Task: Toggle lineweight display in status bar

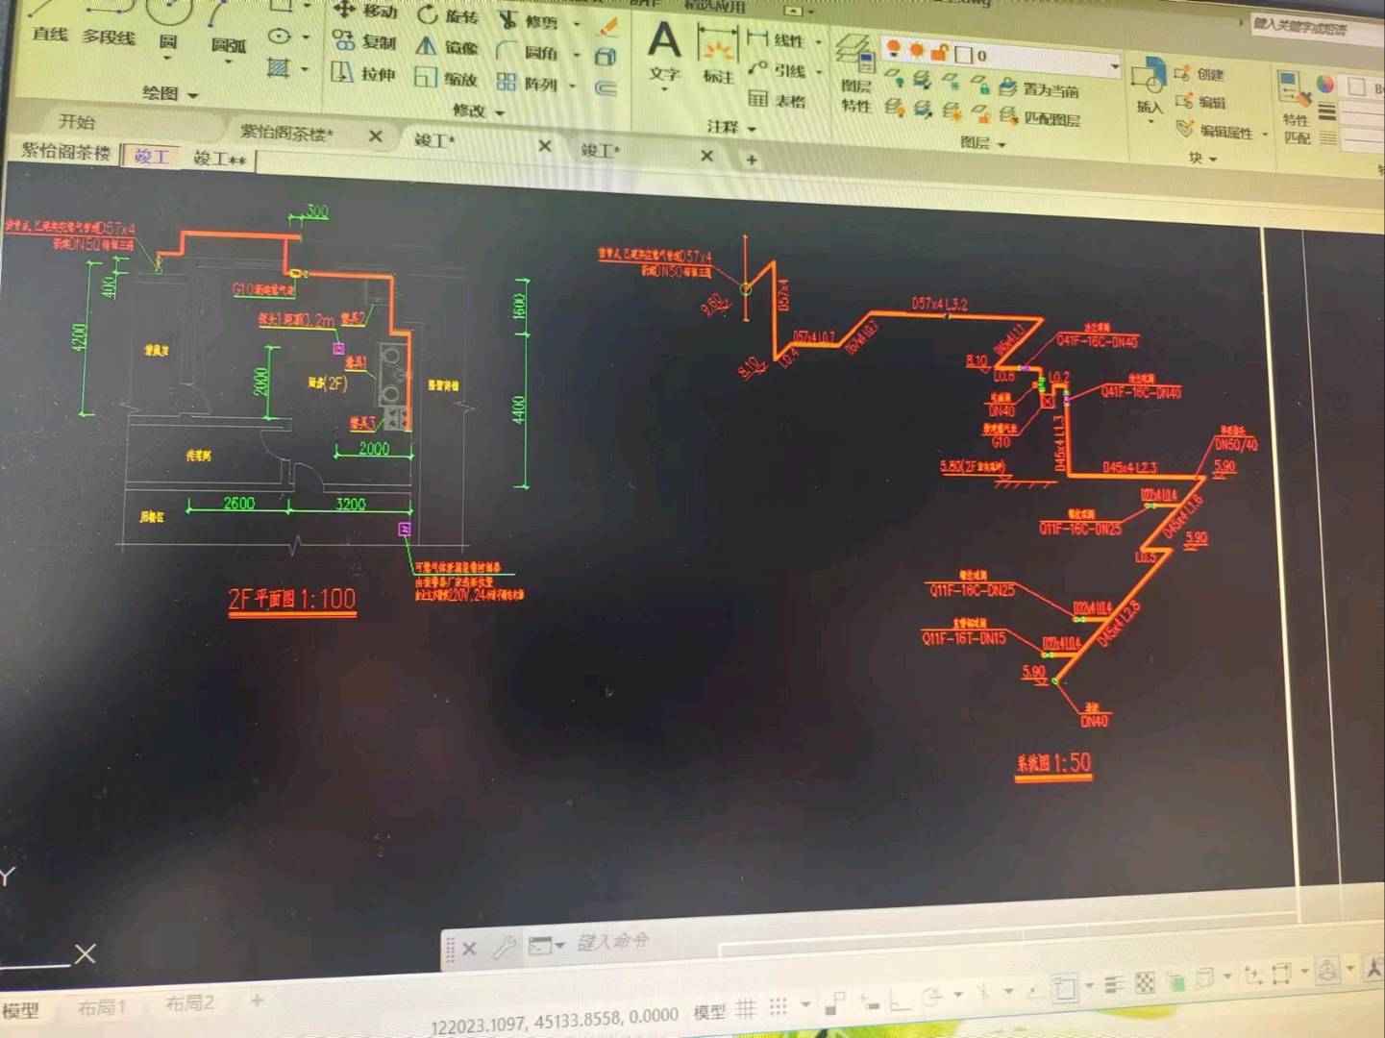Action: tap(1114, 984)
